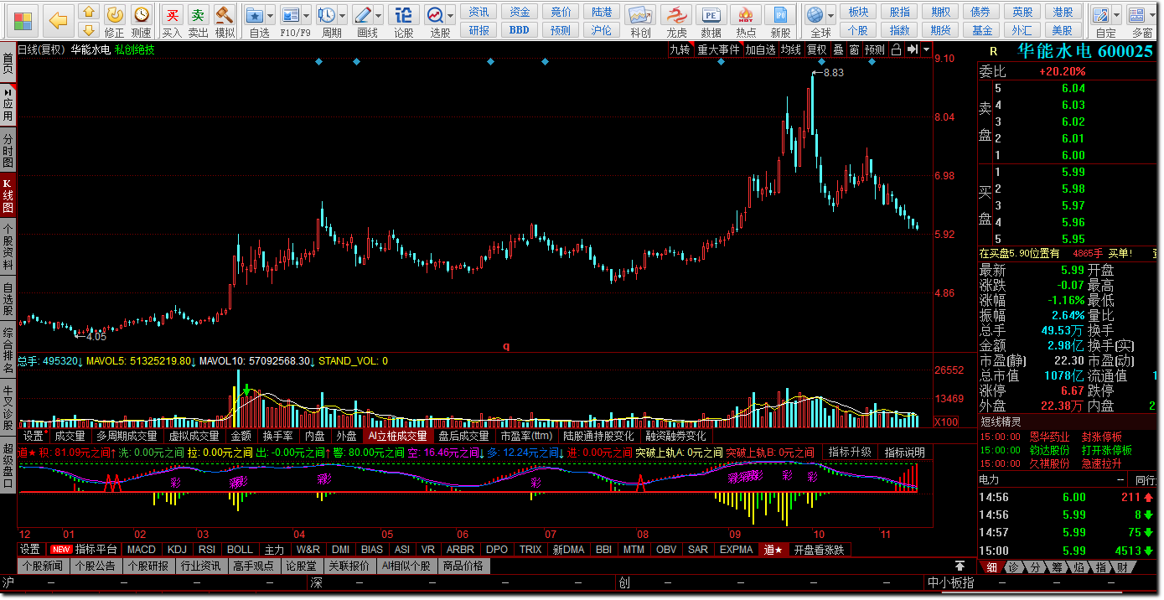Open the chart header down-arrow menu
Image resolution: width=1164 pixels, height=600 pixels.
[926, 49]
